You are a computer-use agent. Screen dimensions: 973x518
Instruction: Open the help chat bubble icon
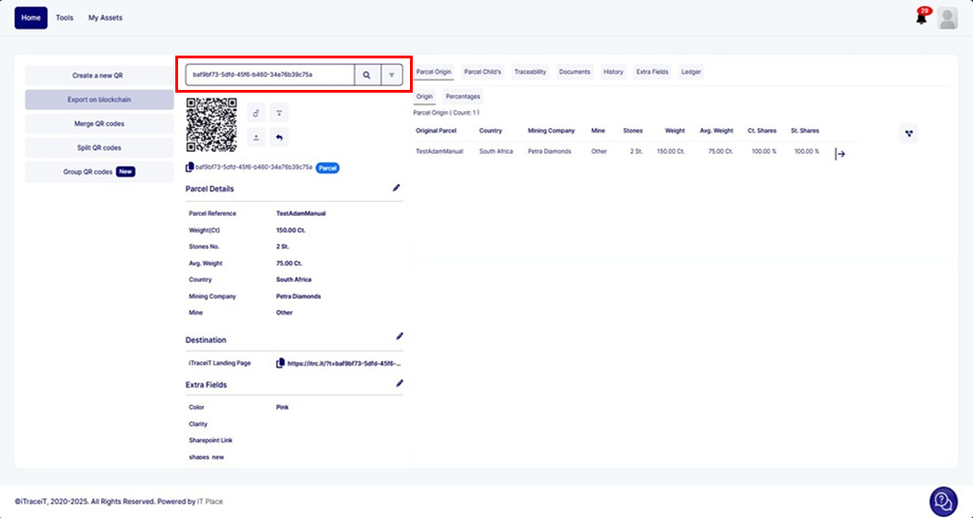pos(943,501)
